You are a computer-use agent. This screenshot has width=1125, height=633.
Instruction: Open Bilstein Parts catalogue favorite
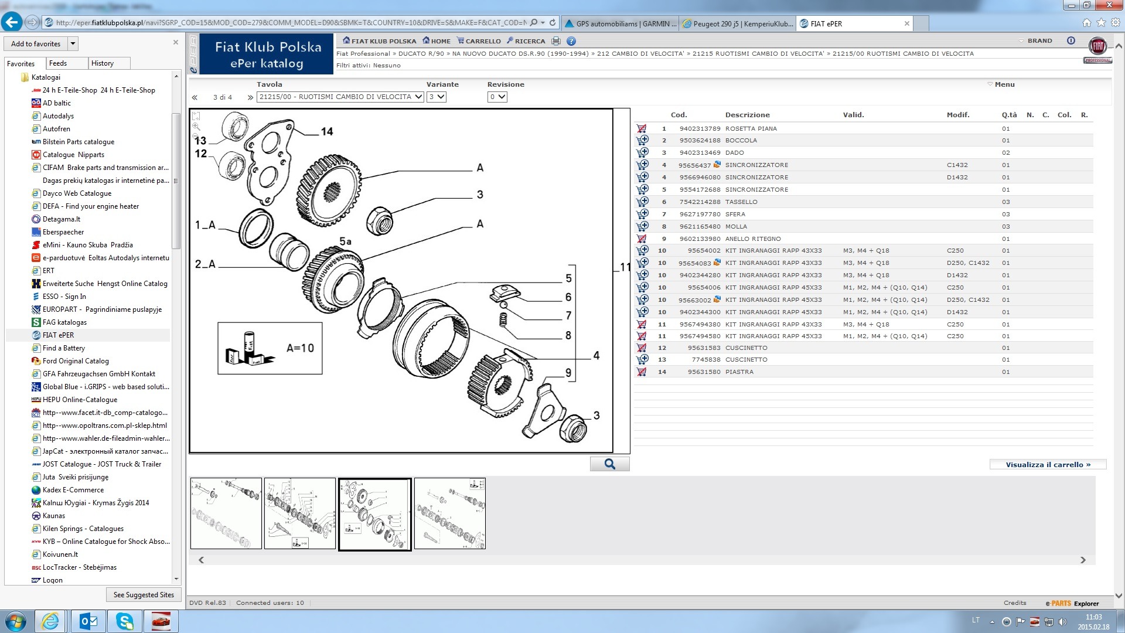(78, 142)
